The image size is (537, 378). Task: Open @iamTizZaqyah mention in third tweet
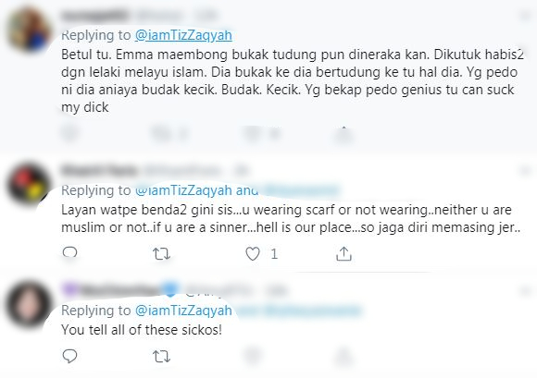(183, 311)
